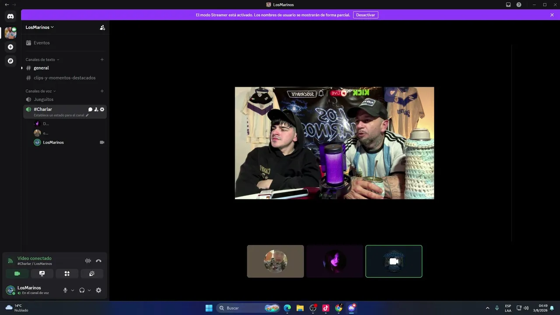The width and height of the screenshot is (560, 315).
Task: Open Discord app from taskbar
Action: pos(351,308)
